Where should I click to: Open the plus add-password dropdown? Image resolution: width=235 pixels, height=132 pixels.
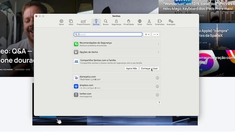tap(147, 34)
